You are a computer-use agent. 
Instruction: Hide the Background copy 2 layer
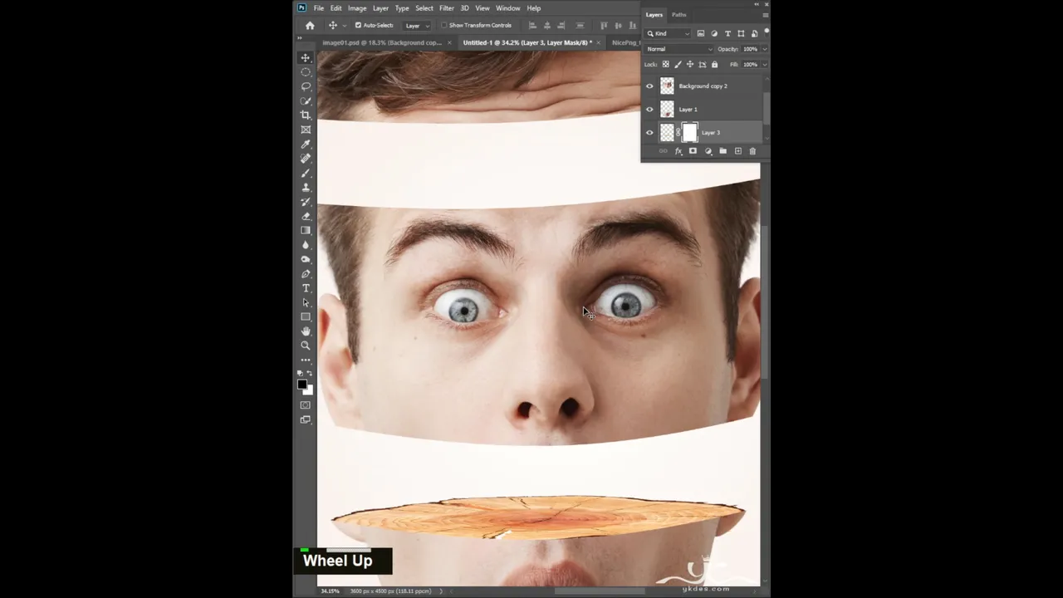point(649,86)
